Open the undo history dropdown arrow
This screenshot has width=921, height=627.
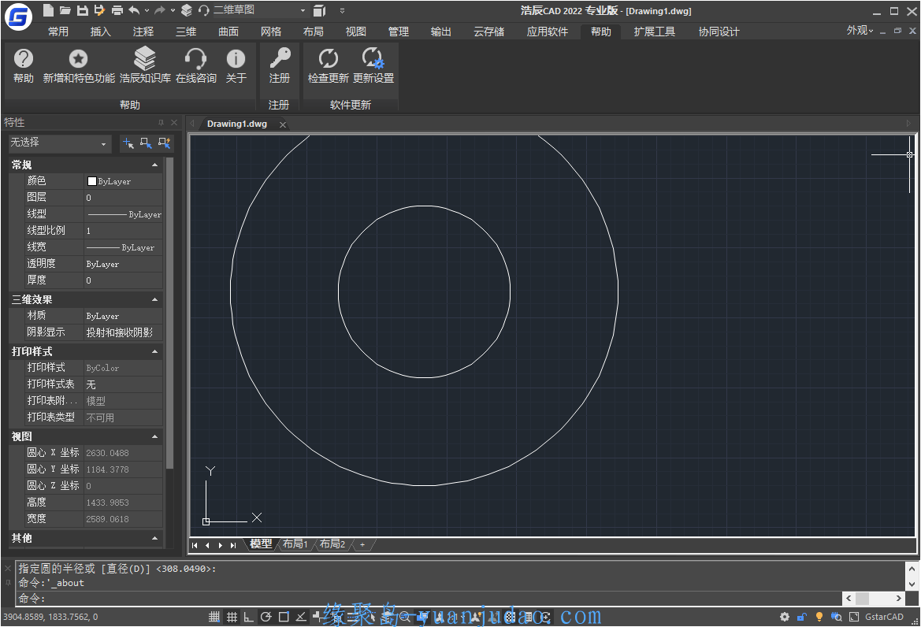pyautogui.click(x=147, y=10)
